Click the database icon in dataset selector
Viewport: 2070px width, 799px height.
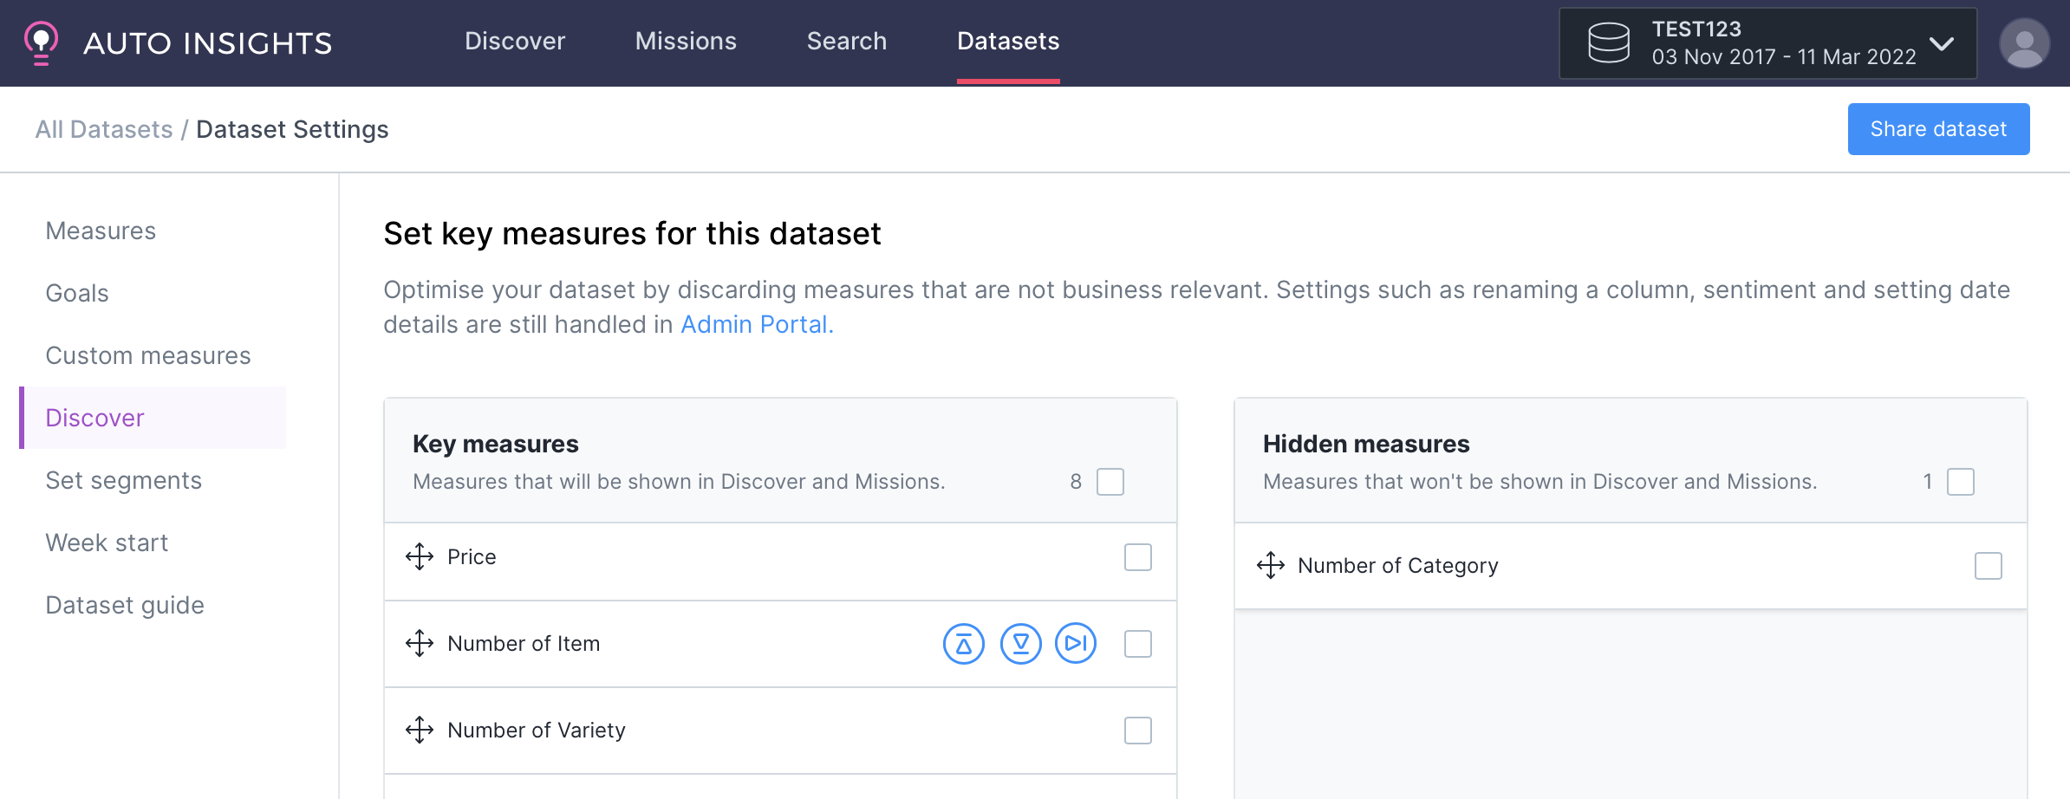point(1608,43)
